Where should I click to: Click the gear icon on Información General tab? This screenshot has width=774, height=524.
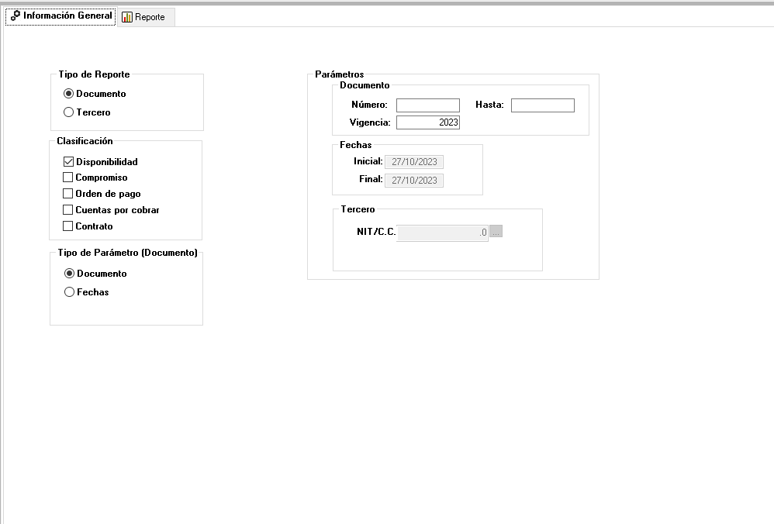[x=15, y=16]
